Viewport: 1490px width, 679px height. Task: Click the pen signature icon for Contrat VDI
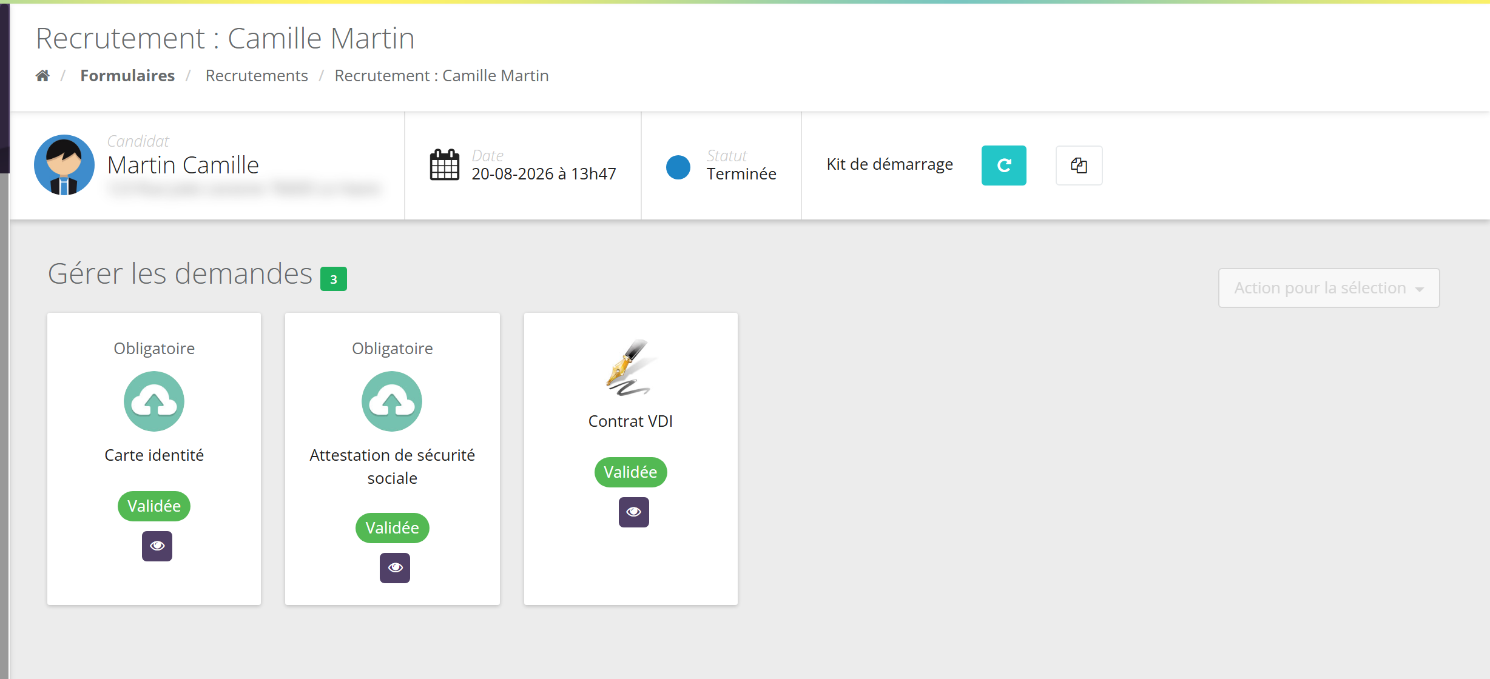[630, 368]
